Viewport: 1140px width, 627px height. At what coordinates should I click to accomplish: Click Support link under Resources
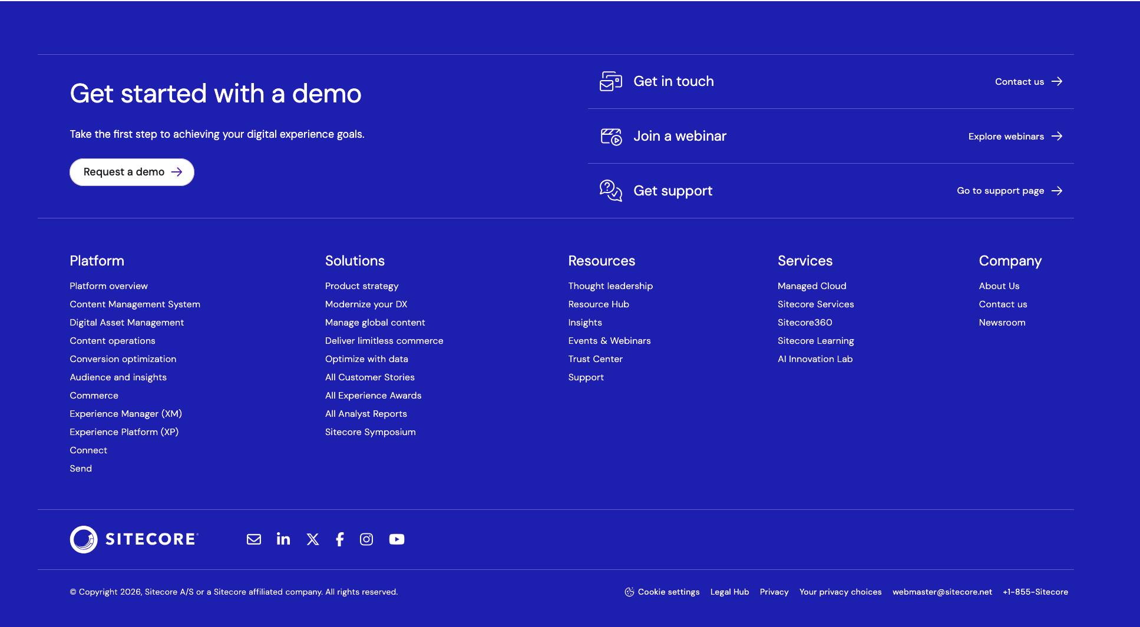click(x=586, y=377)
